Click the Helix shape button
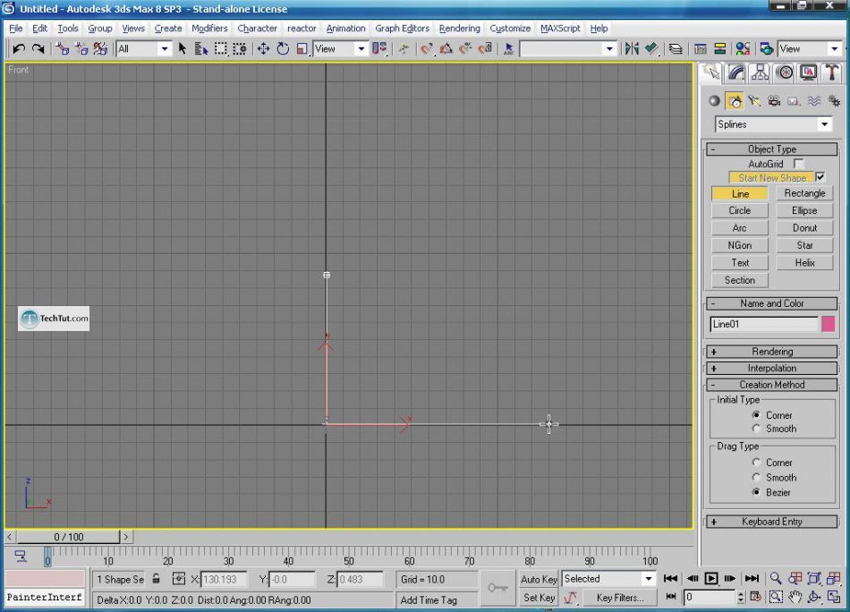850x612 pixels. point(804,262)
